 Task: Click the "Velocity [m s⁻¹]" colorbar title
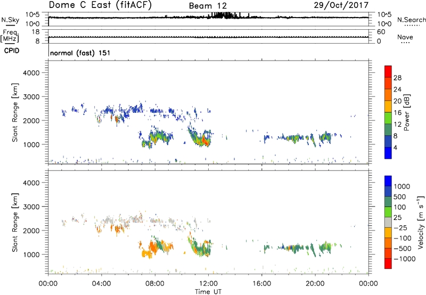[x=421, y=222]
